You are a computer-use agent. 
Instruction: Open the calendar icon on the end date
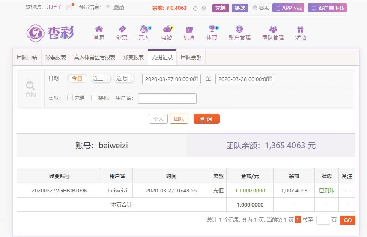269,78
